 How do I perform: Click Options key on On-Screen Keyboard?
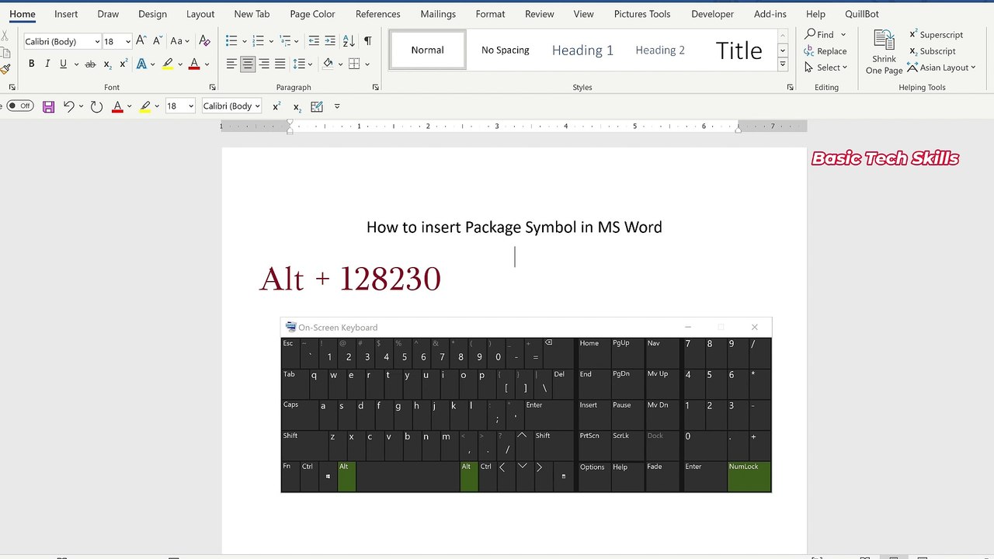593,477
